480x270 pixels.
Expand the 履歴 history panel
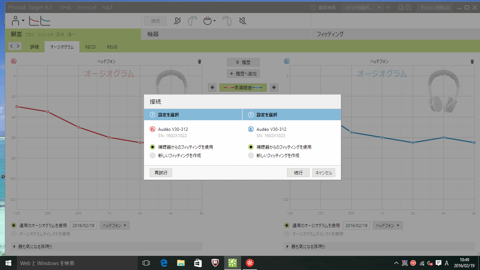(243, 62)
